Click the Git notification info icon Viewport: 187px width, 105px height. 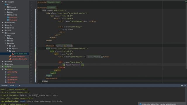pyautogui.click(x=141, y=104)
